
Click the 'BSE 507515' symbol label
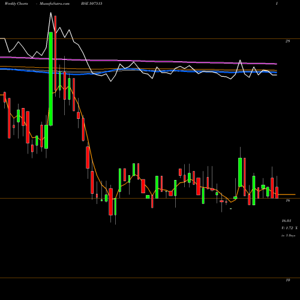(x=91, y=4)
